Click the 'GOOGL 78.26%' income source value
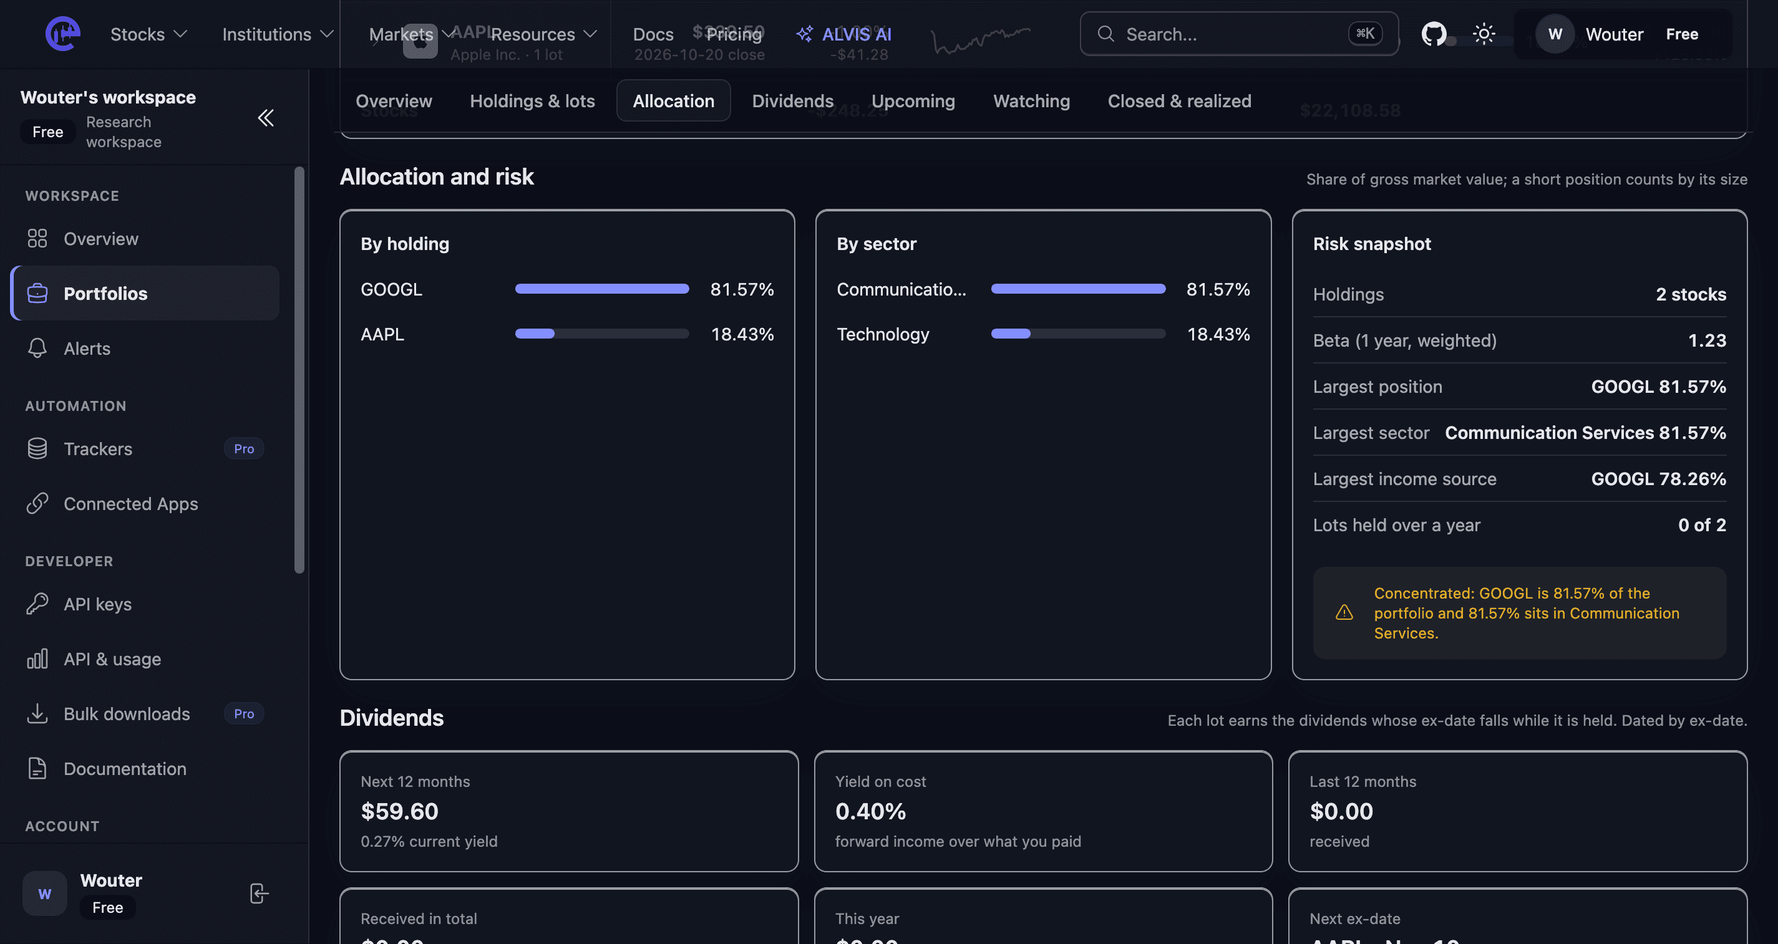The width and height of the screenshot is (1778, 944). pos(1659,479)
